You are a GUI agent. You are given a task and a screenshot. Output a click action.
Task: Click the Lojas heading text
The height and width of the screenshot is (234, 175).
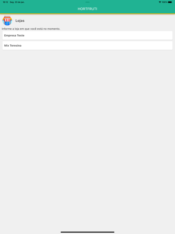(x=20, y=21)
